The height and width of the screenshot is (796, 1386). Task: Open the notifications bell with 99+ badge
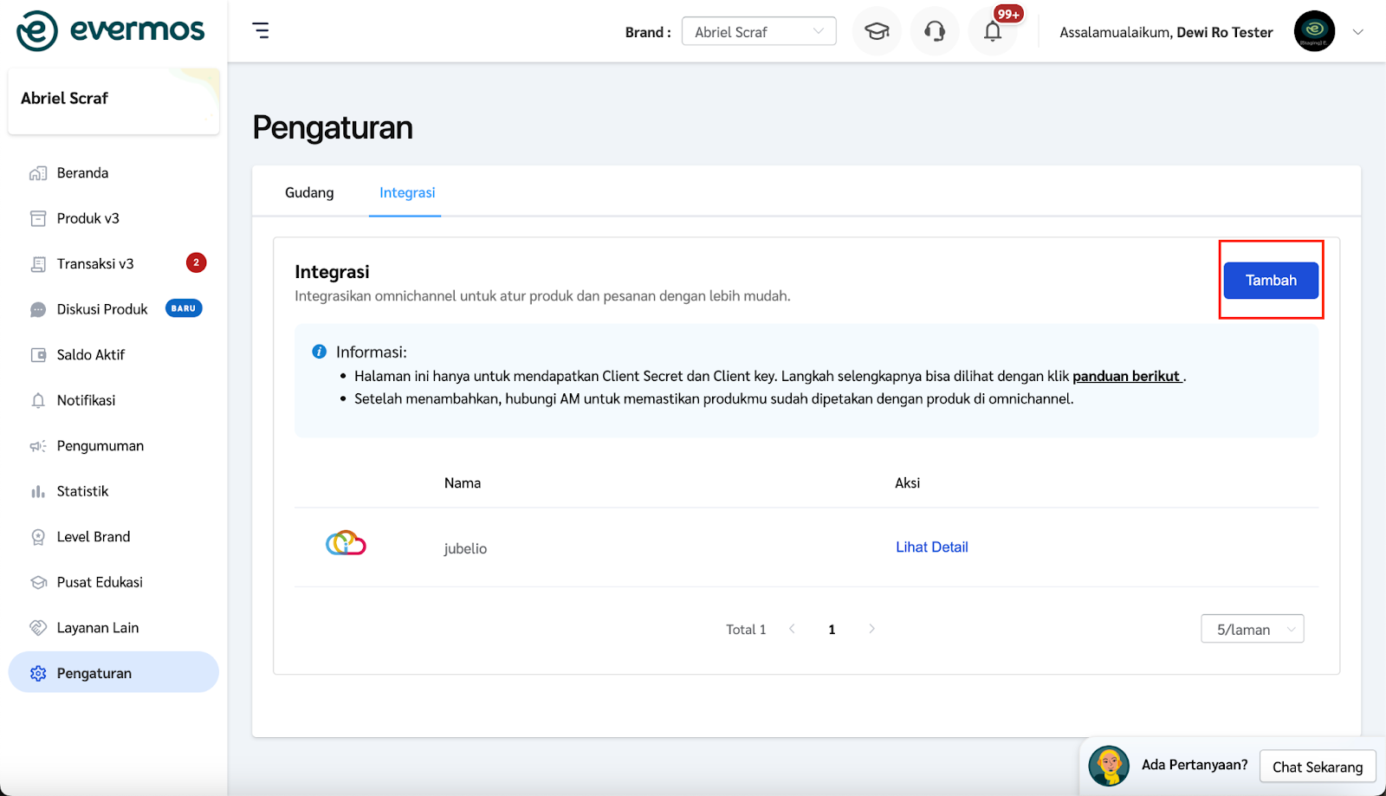993,31
